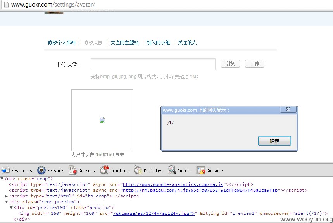The image size is (333, 223).
Task: Select the 大尺寸头像 160x160 像素 caption
Action: 97,155
